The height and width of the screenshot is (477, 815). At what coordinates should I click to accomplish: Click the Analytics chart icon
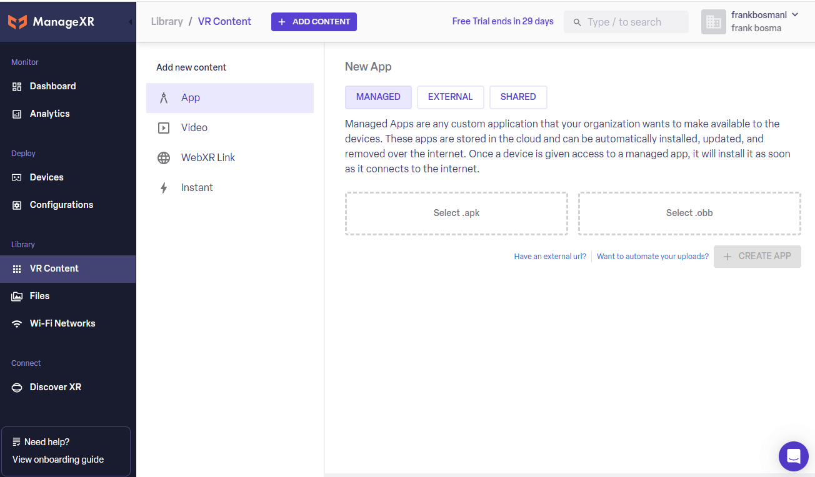[x=17, y=114]
